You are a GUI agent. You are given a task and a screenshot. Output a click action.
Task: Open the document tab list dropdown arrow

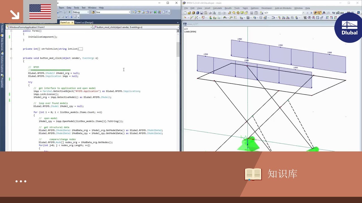(178, 23)
